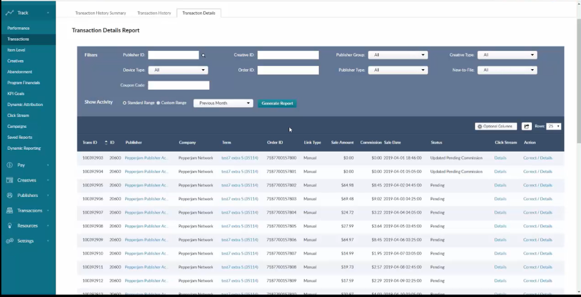The image size is (581, 297).
Task: Sort by the Status column header
Action: pos(436,142)
